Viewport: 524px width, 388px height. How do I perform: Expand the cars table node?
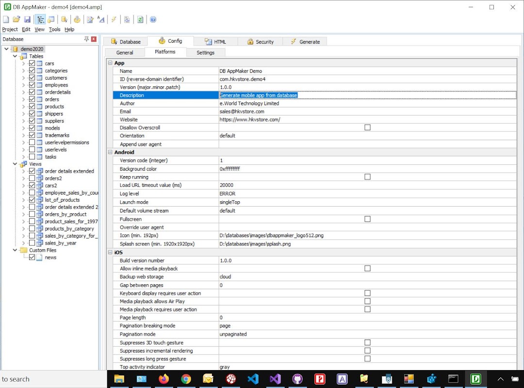[x=23, y=64]
